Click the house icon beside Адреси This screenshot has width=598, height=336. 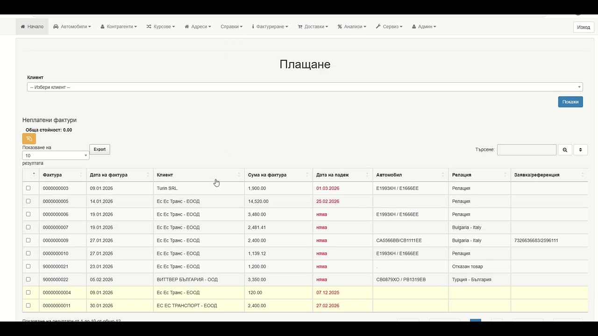187,27
